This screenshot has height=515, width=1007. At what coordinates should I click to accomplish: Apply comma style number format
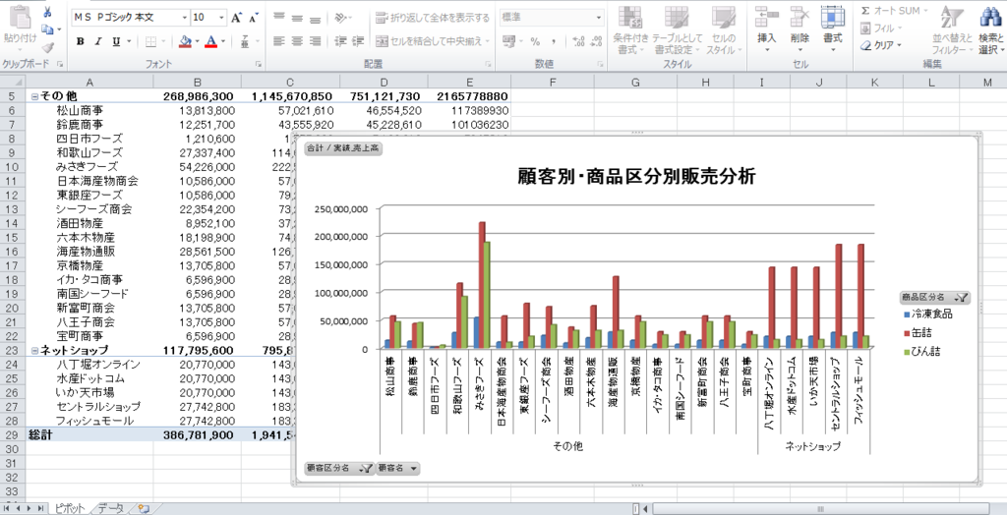553,41
